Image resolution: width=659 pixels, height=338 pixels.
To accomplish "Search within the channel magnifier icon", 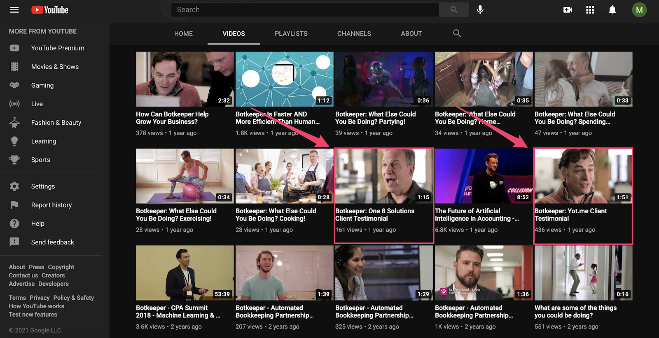I will 457,33.
